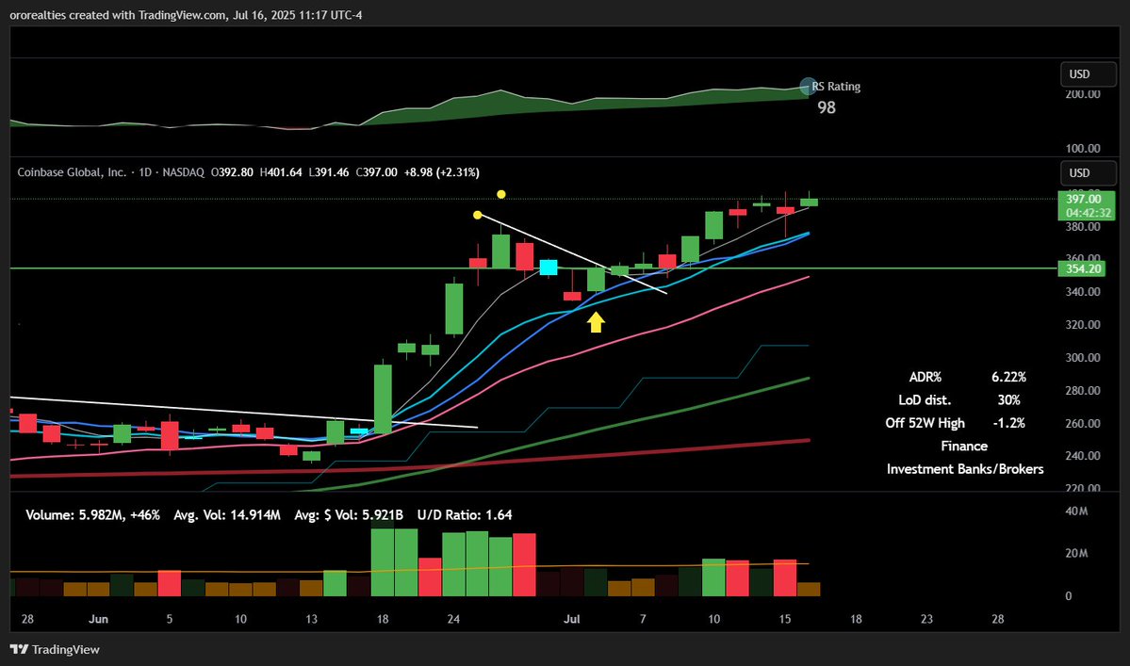Click the LoD dist. value '30%'
This screenshot has height=666, width=1130.
(1009, 400)
